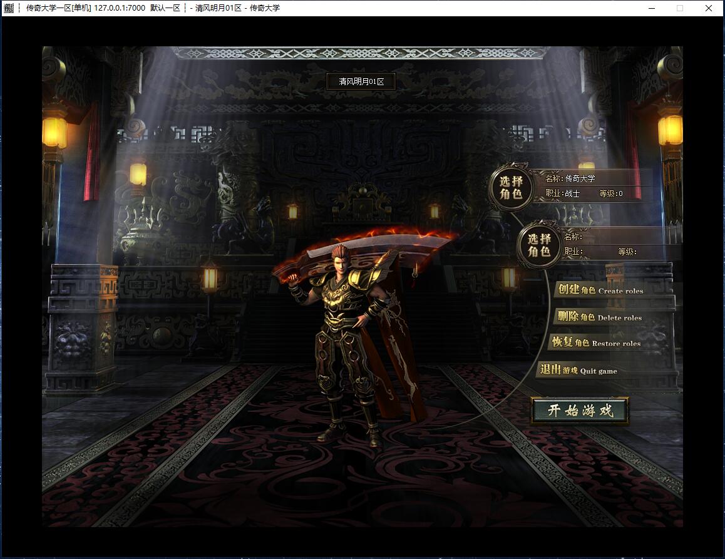Screen dimensions: 725x559
Task: Click the game app icon in the title bar
Action: point(9,8)
